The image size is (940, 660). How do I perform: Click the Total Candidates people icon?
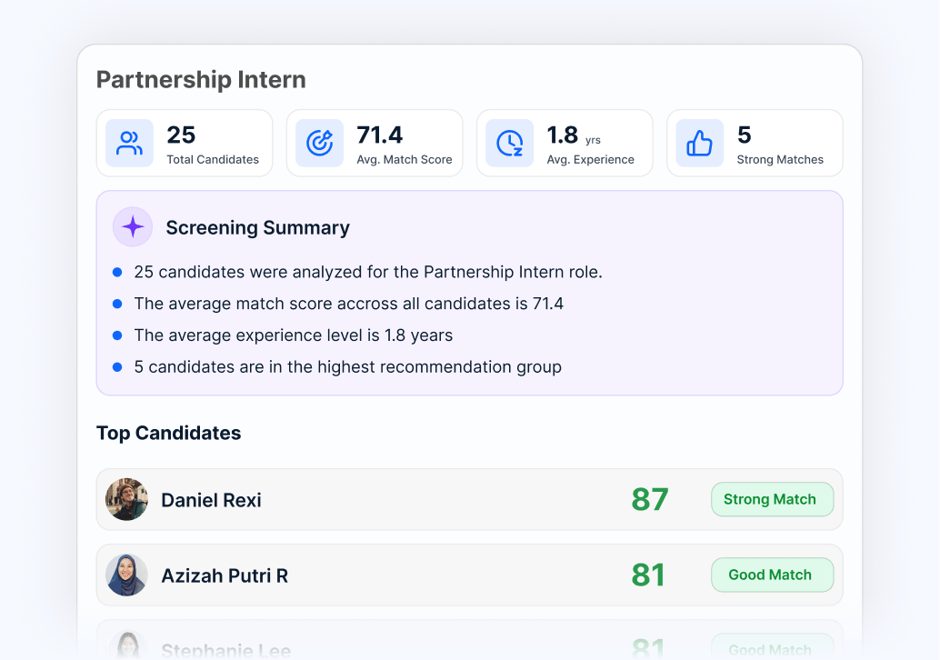click(129, 144)
